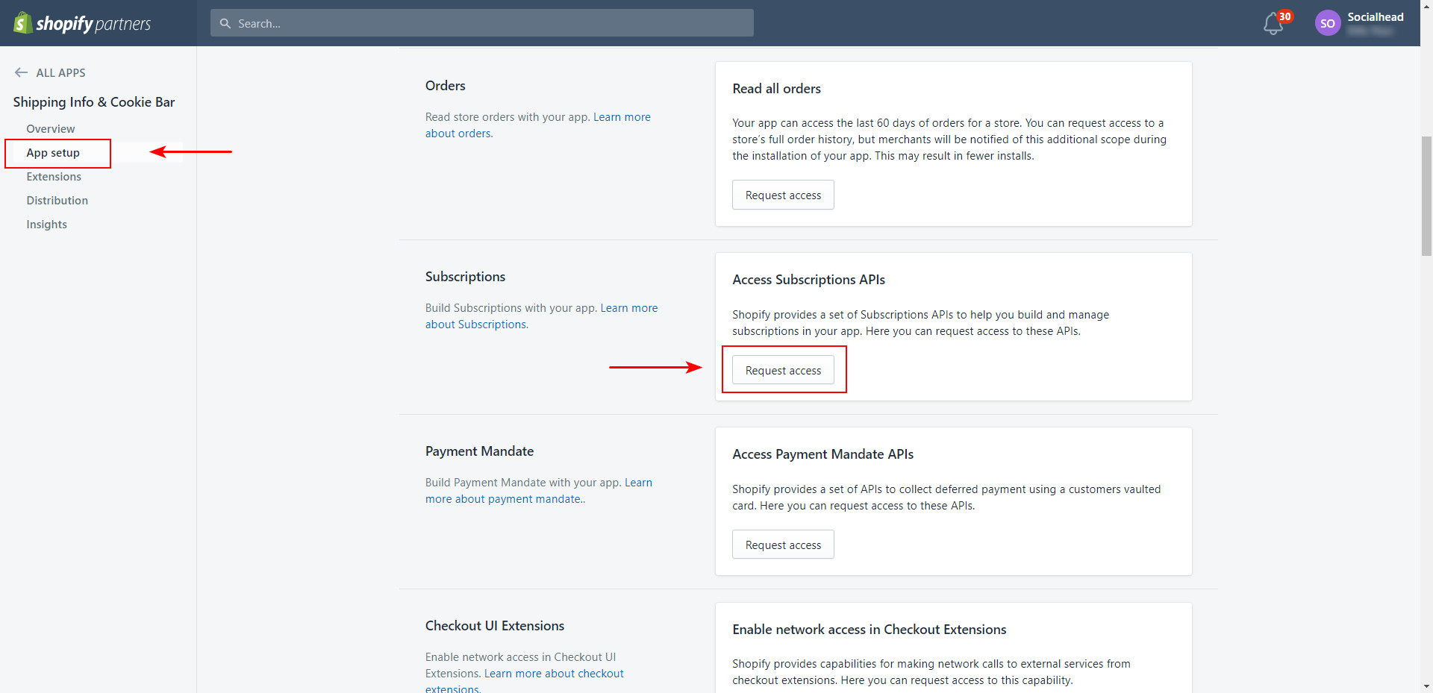Click the Shipping Info & Cookie Bar title
Screen dimensions: 1433x693
(x=94, y=102)
